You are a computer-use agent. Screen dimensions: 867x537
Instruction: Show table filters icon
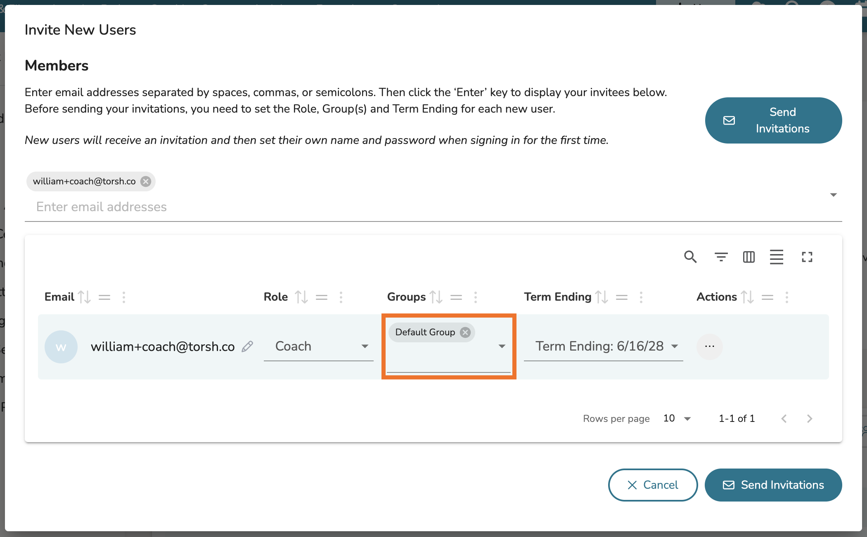point(721,257)
